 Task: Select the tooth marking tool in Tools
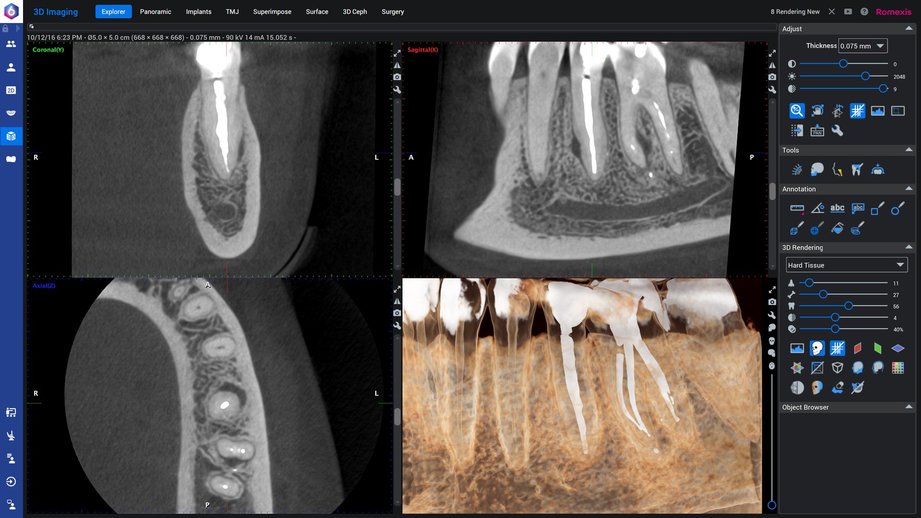tap(857, 169)
